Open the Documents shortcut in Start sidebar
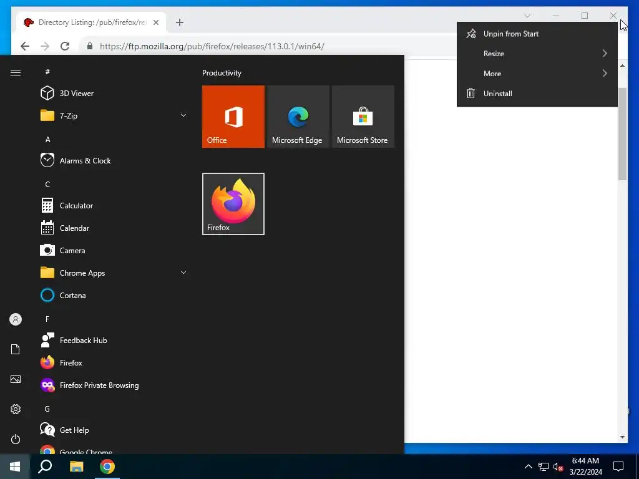639x479 pixels. (x=16, y=349)
